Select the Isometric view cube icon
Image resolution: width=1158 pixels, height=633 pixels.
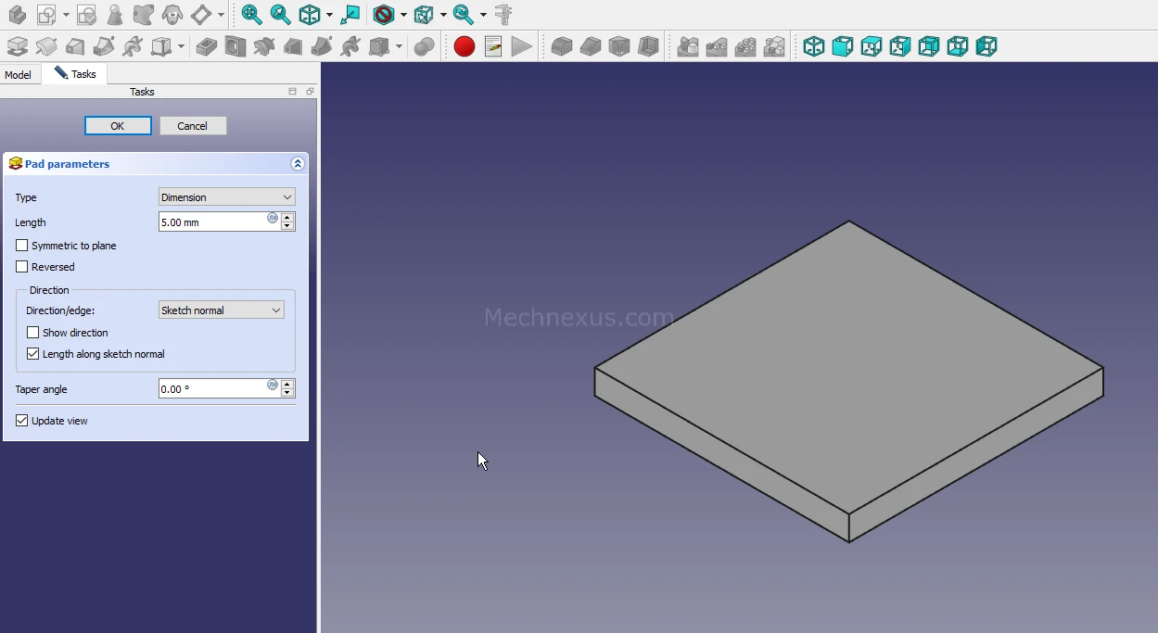813,46
